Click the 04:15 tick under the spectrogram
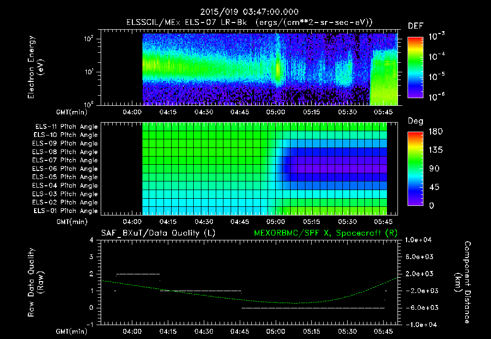Image resolution: width=491 pixels, height=339 pixels. tap(168, 112)
